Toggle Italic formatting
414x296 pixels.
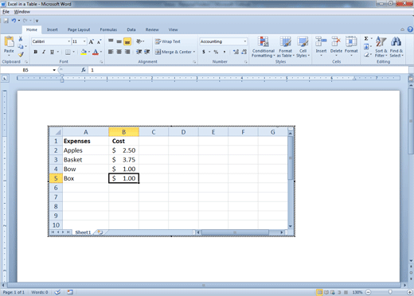tap(44, 52)
